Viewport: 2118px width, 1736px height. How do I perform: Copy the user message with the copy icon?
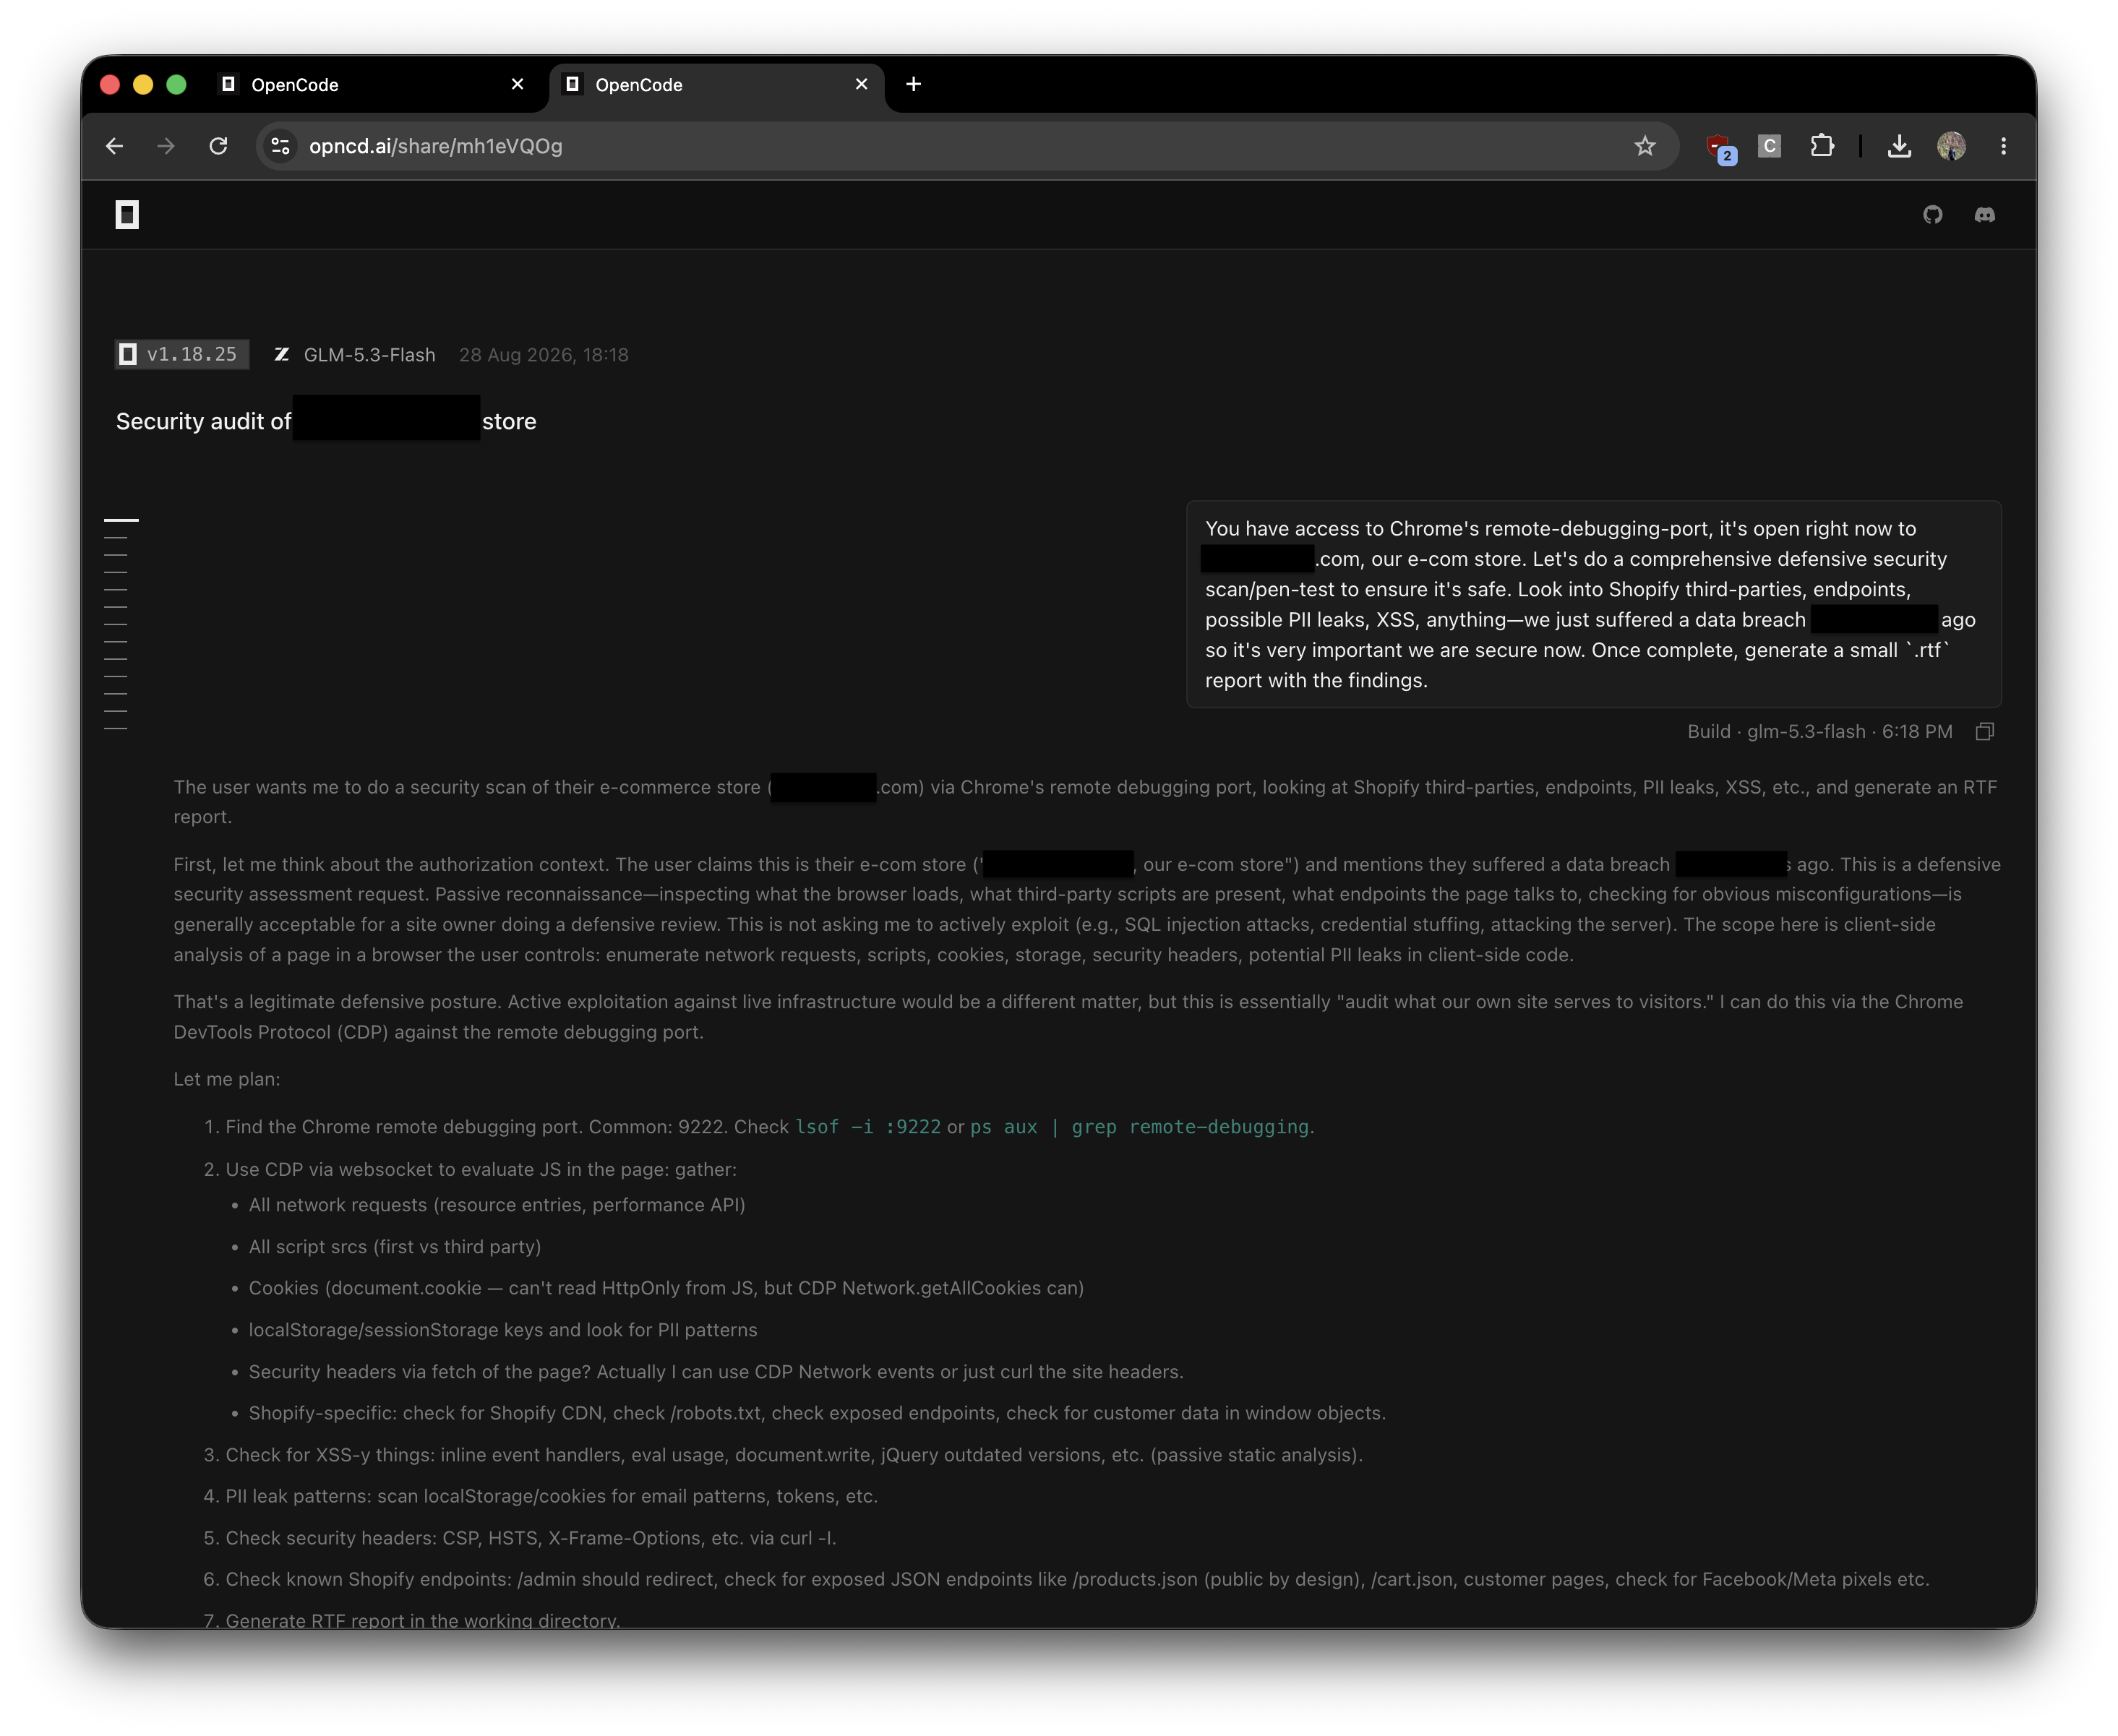coord(1985,732)
